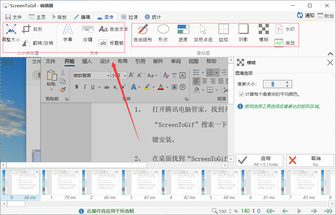Click the preview's horizontal scrollbar left arrow

3,165
